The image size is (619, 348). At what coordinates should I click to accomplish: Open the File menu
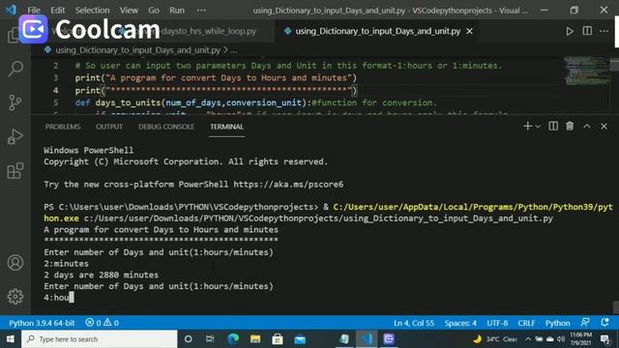pos(34,11)
